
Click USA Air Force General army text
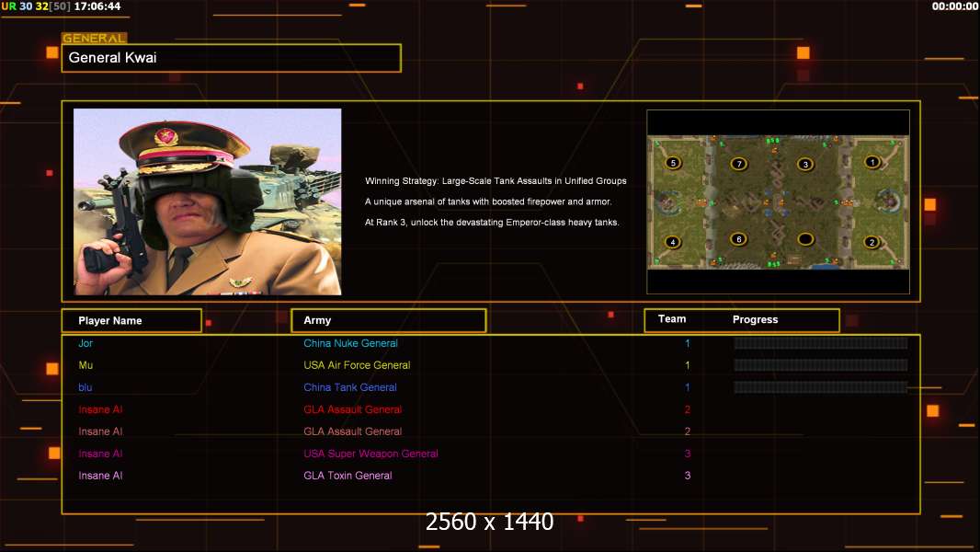click(357, 365)
